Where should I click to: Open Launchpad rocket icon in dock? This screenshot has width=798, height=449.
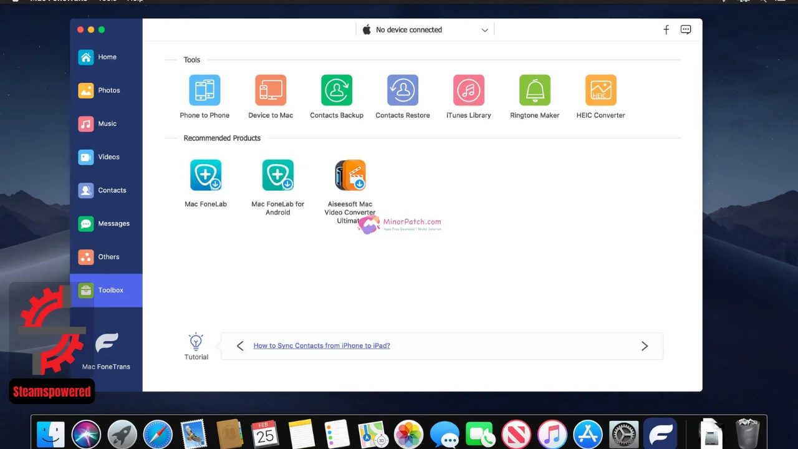pyautogui.click(x=122, y=435)
